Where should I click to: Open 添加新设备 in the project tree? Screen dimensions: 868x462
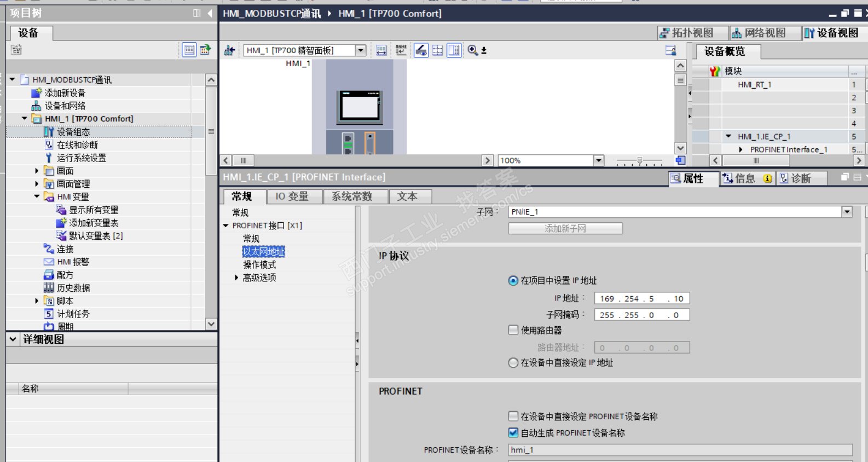(65, 93)
